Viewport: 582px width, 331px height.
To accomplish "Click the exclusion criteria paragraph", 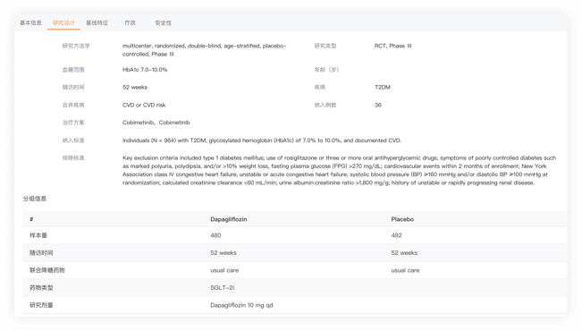I will tap(339, 170).
